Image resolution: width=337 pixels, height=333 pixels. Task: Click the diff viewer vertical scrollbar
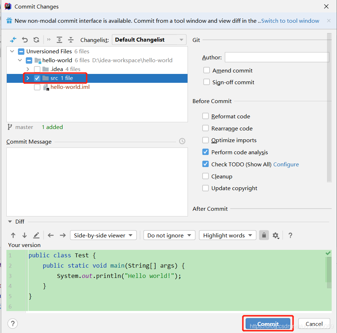[x=328, y=273]
